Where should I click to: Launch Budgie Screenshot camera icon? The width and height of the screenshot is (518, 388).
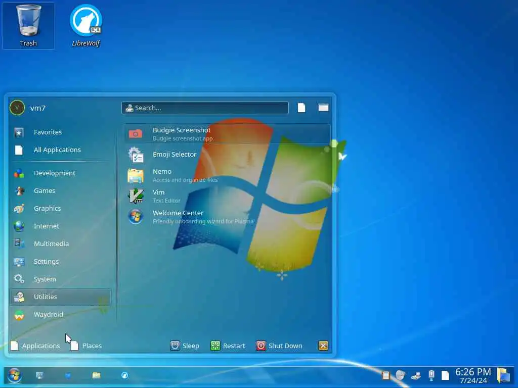pos(136,133)
